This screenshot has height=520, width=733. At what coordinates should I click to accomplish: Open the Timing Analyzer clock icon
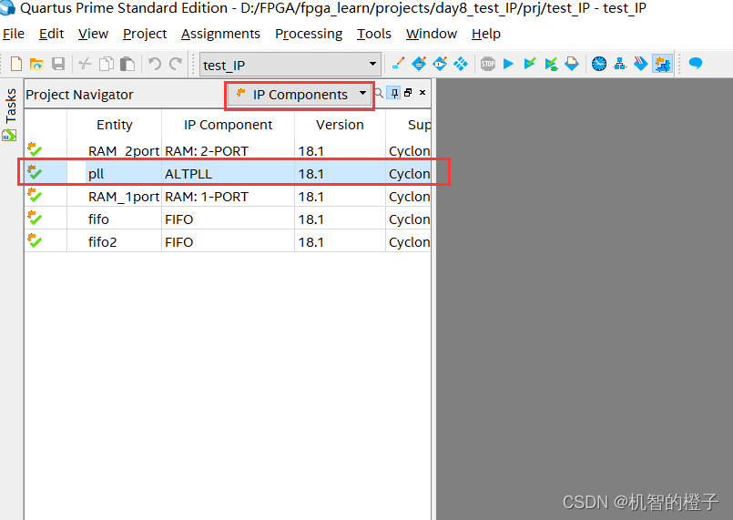[599, 64]
